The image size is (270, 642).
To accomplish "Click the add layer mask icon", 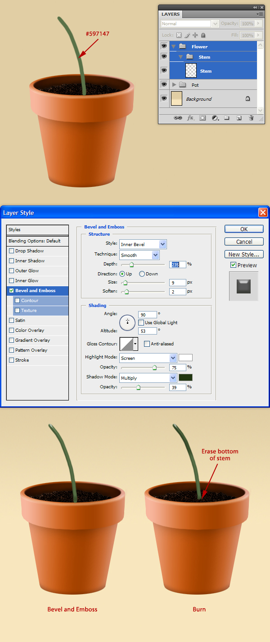I will (202, 118).
